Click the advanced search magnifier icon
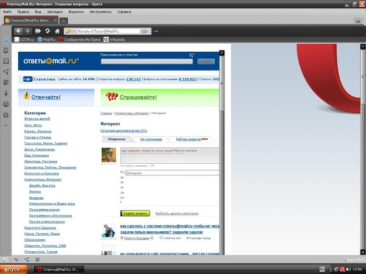This screenshot has width=366, height=274. click(191, 55)
